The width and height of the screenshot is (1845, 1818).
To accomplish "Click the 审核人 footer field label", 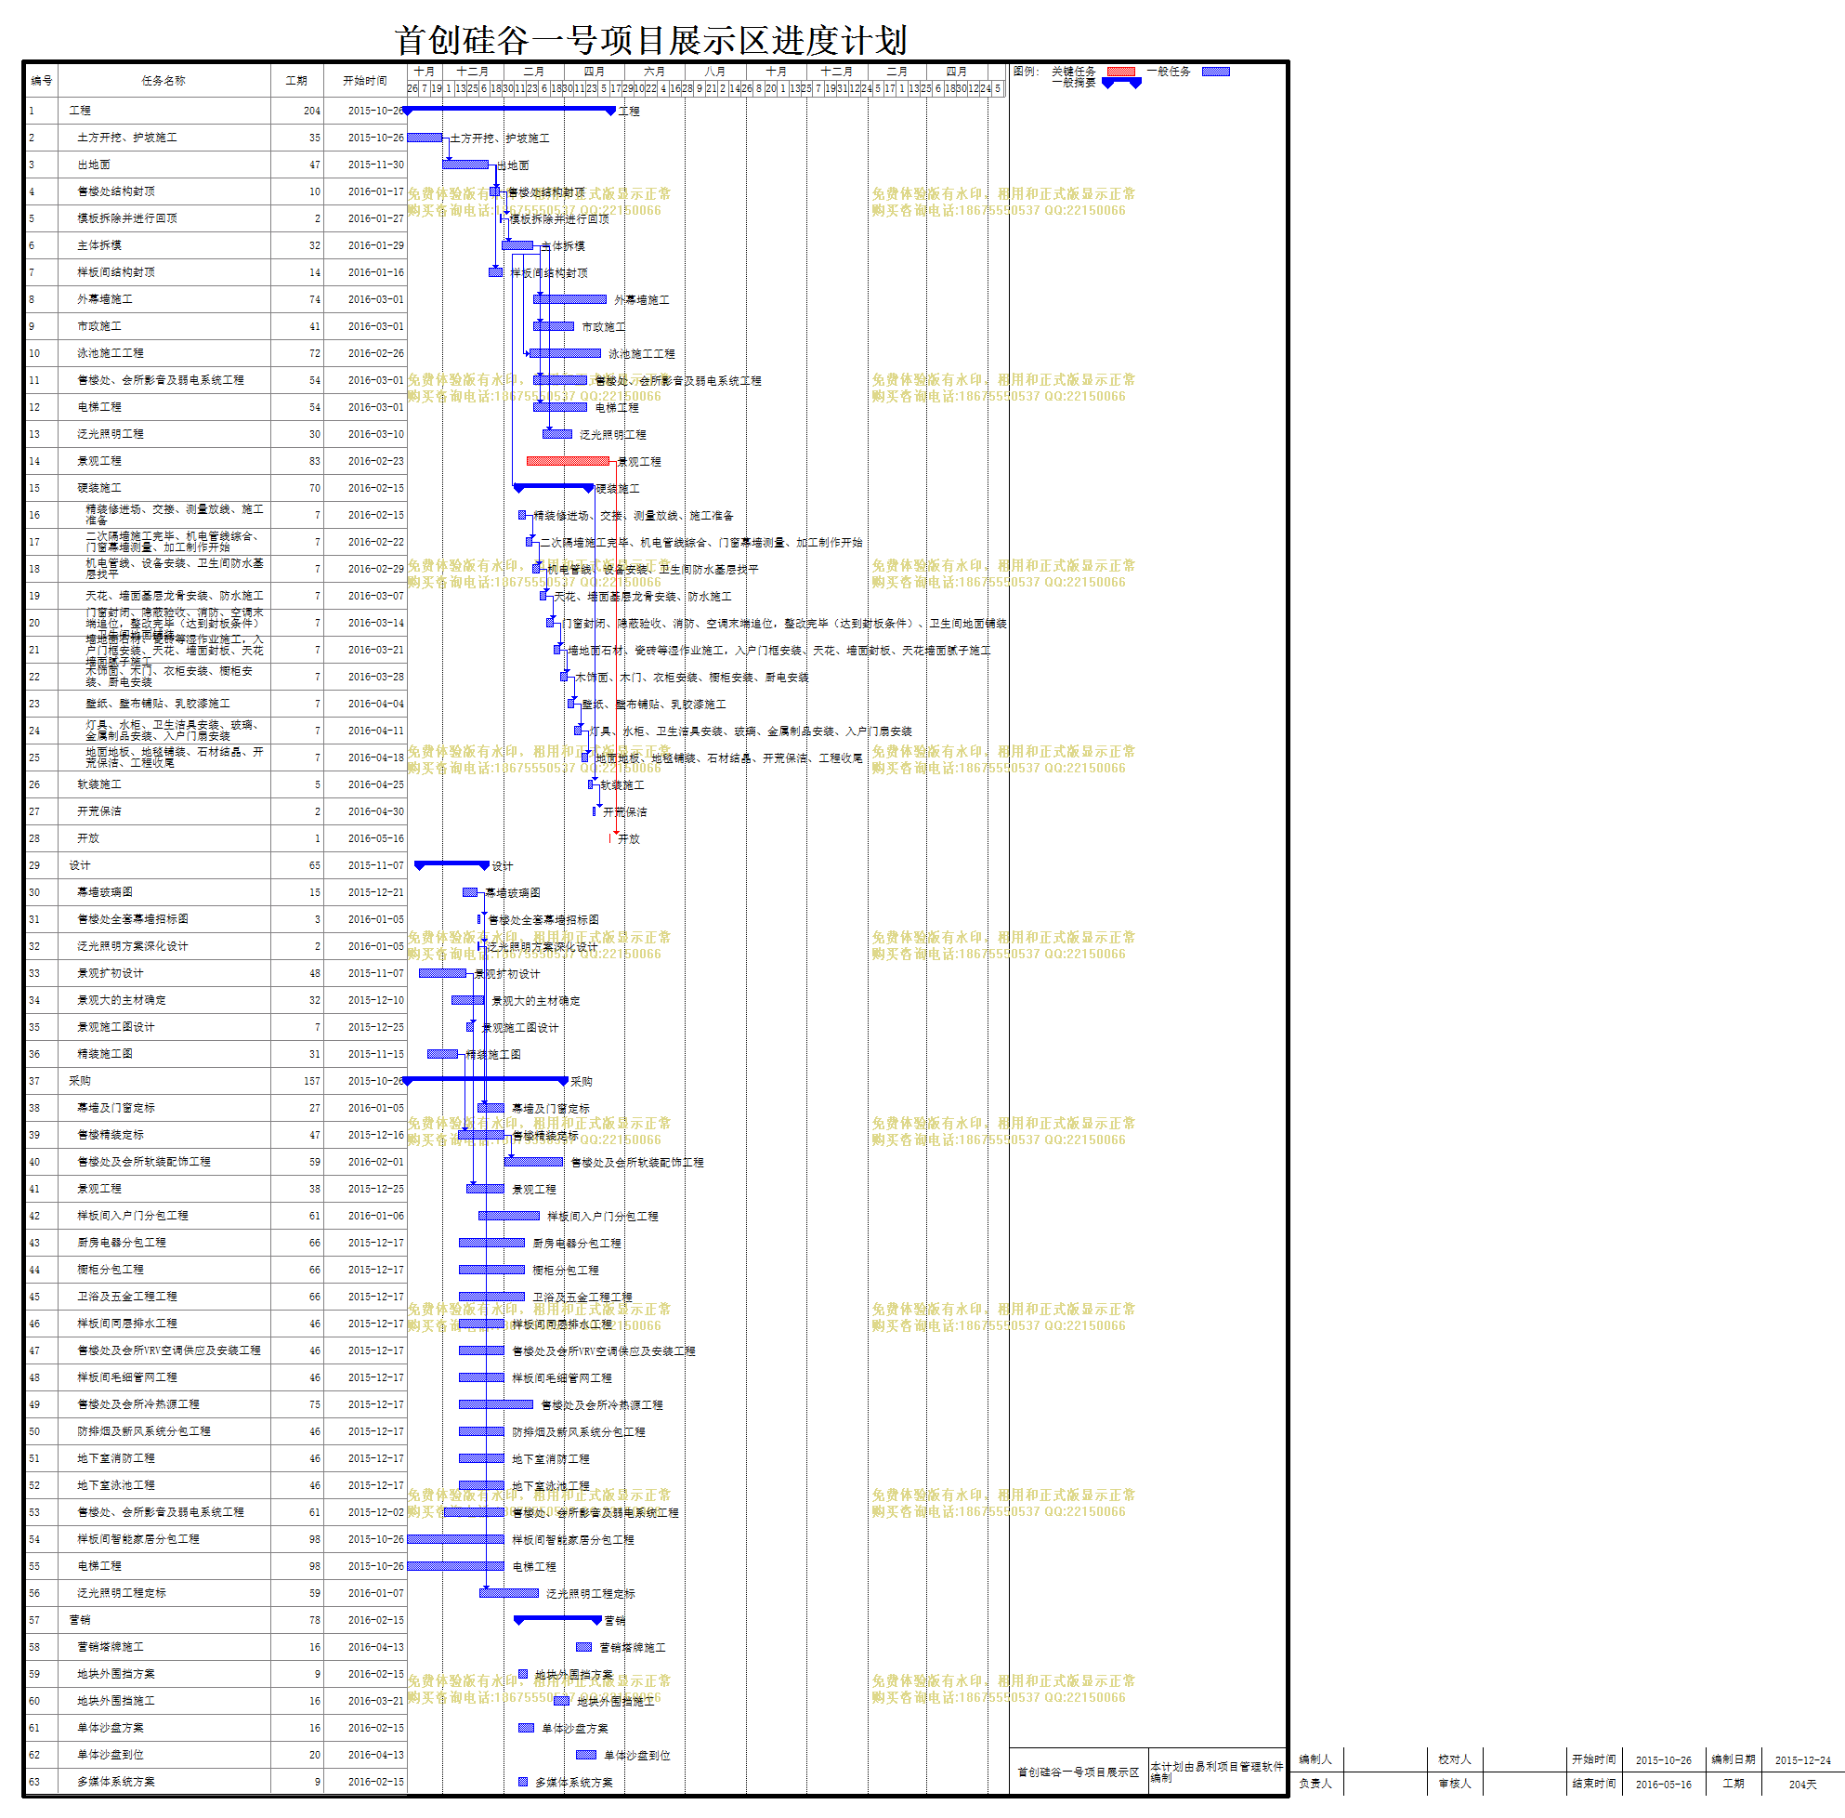I will 1455,1783.
